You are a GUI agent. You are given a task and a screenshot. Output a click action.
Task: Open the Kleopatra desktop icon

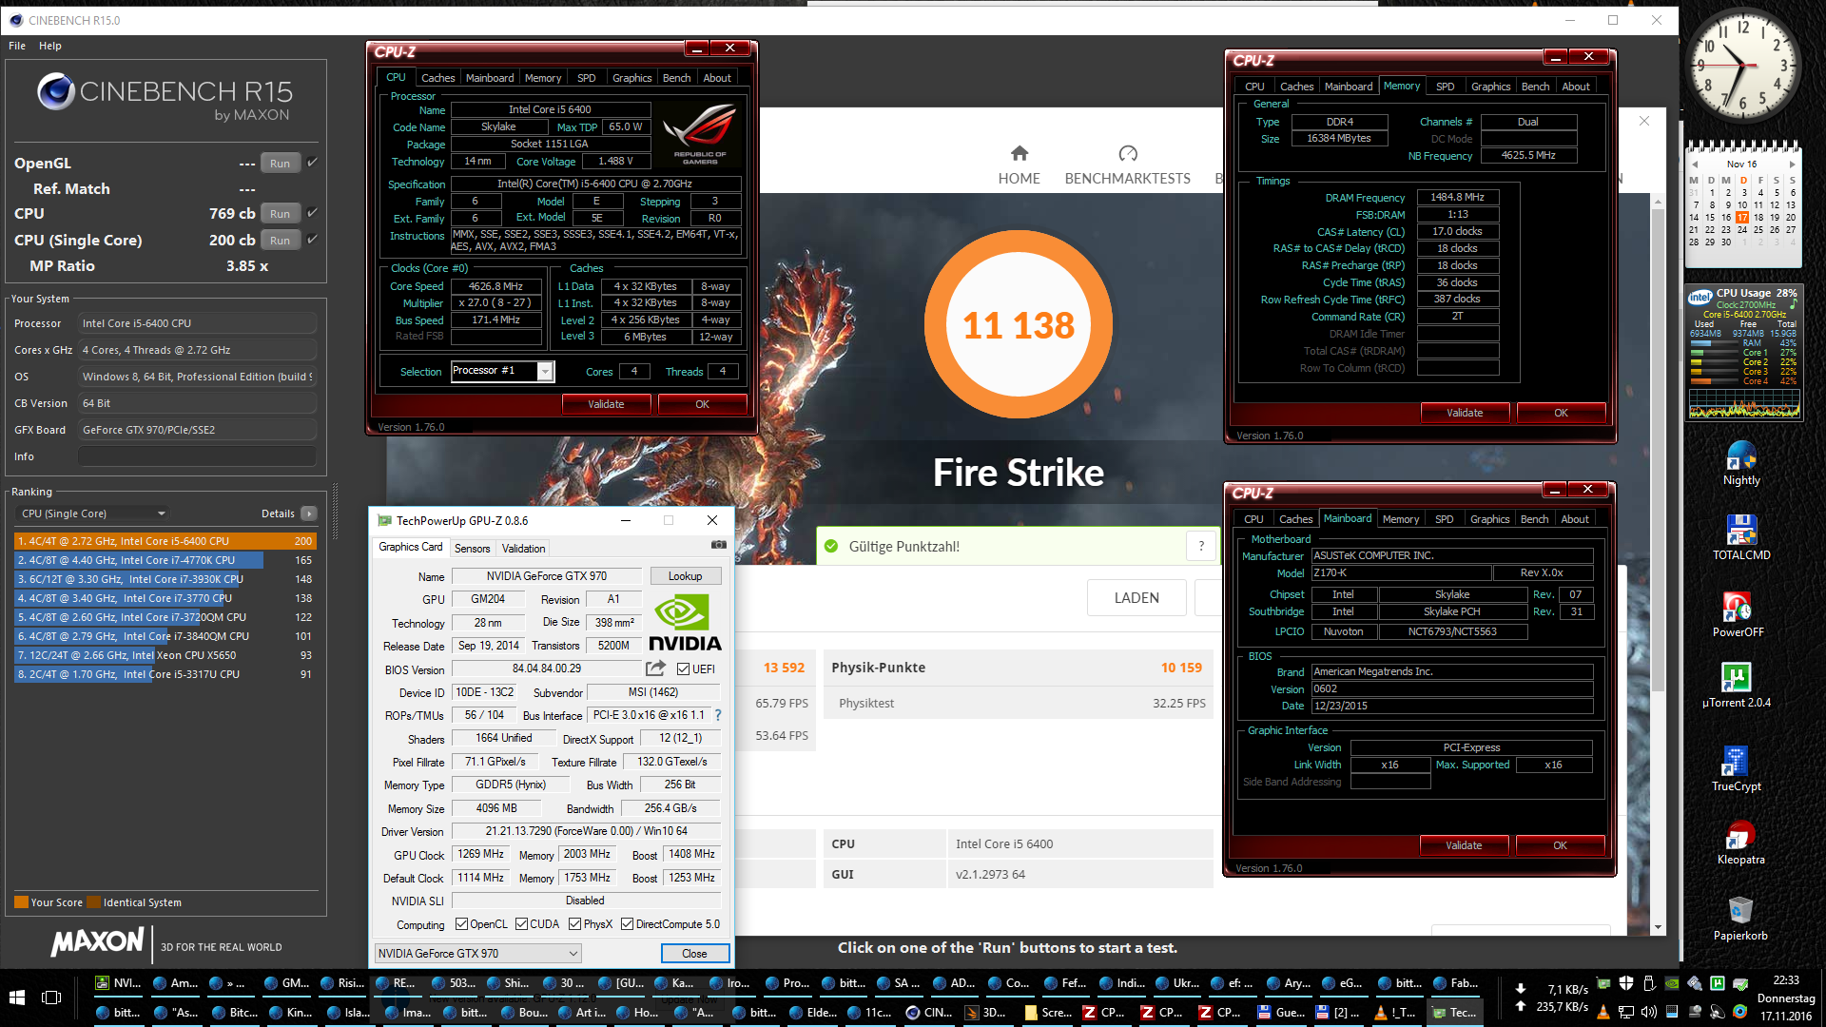[x=1740, y=843]
